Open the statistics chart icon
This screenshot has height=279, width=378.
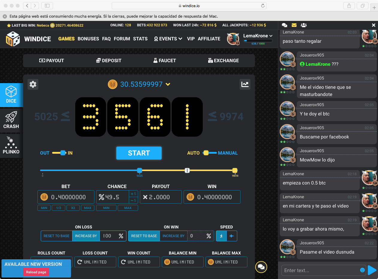click(x=245, y=84)
